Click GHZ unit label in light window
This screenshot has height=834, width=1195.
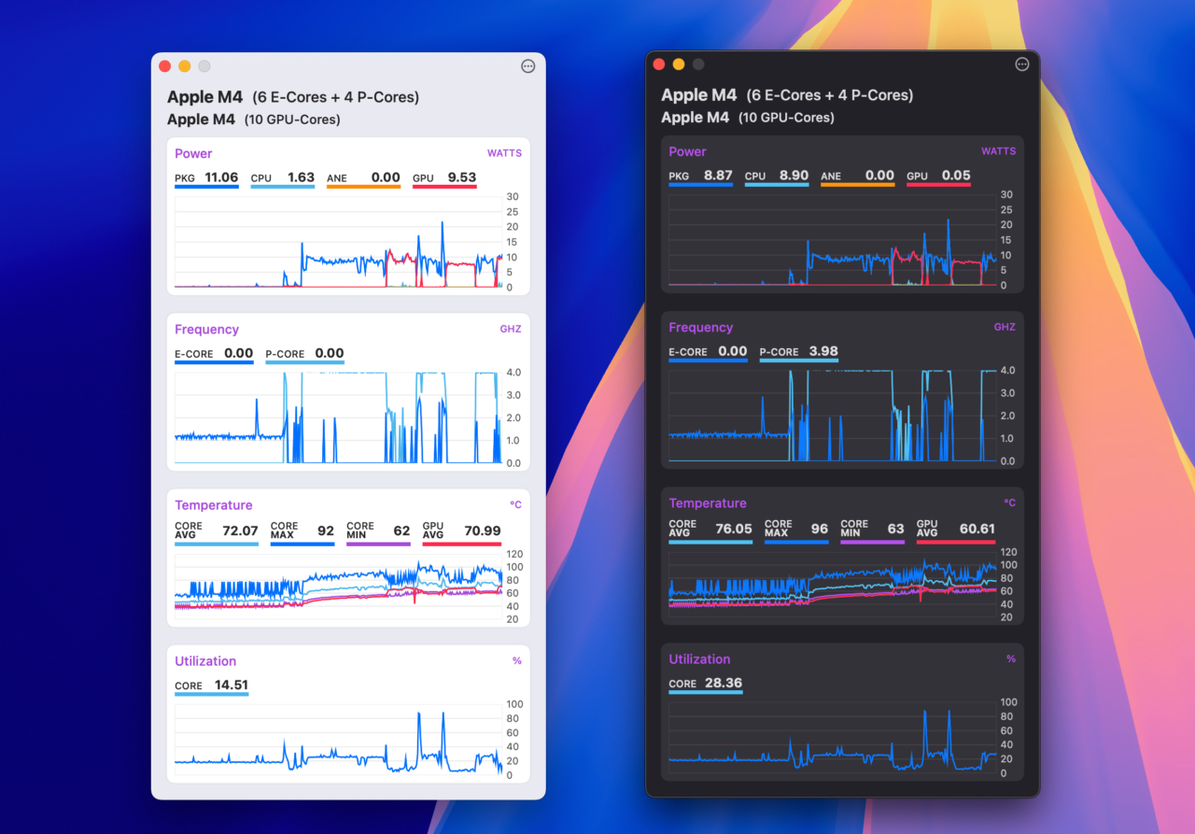click(511, 329)
